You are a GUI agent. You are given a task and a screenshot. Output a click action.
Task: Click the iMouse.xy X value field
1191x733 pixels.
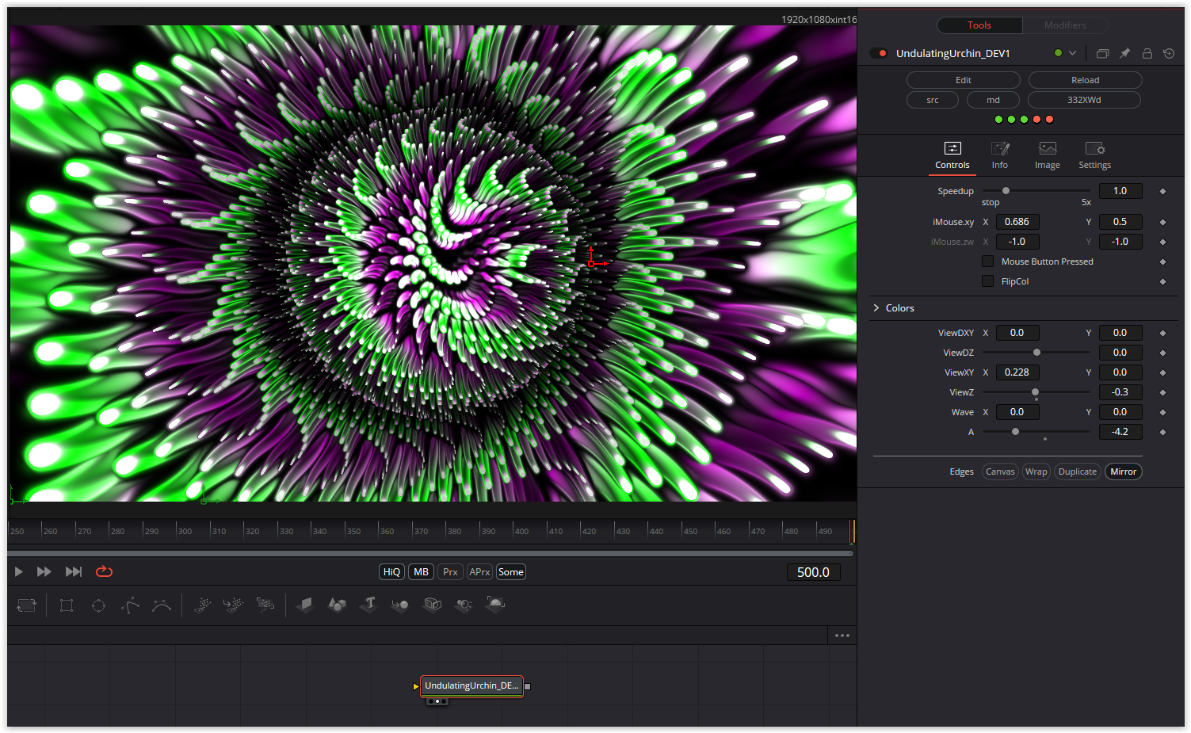point(1017,222)
